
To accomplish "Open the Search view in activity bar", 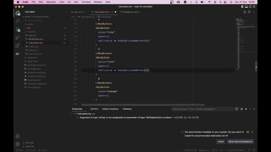I will tap(17, 21).
